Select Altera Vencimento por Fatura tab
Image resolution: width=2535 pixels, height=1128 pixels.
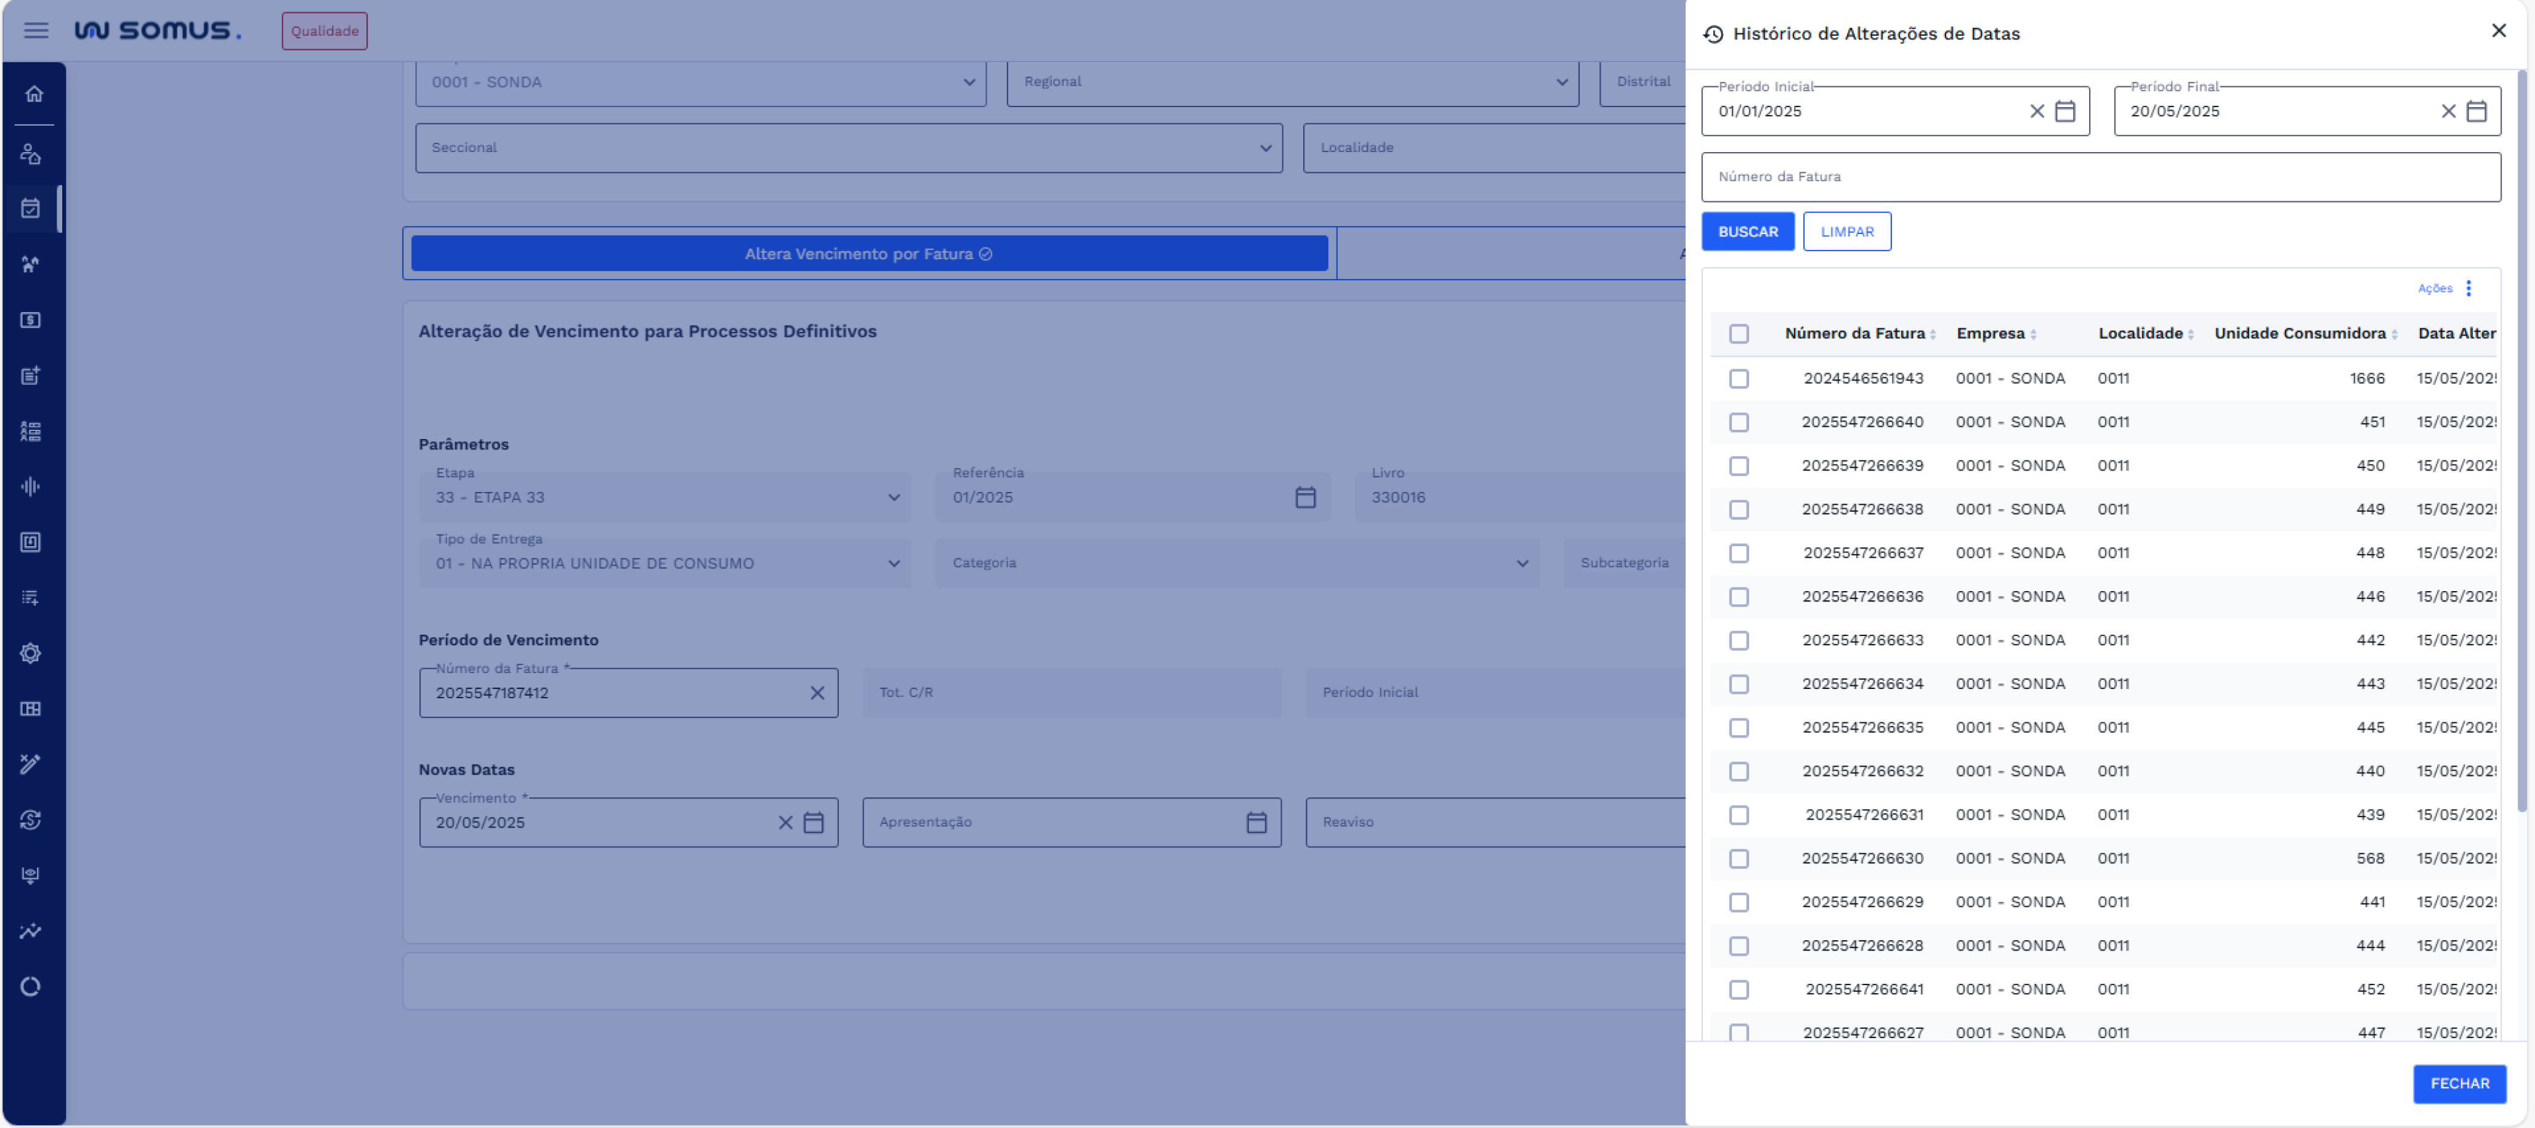pyautogui.click(x=868, y=254)
